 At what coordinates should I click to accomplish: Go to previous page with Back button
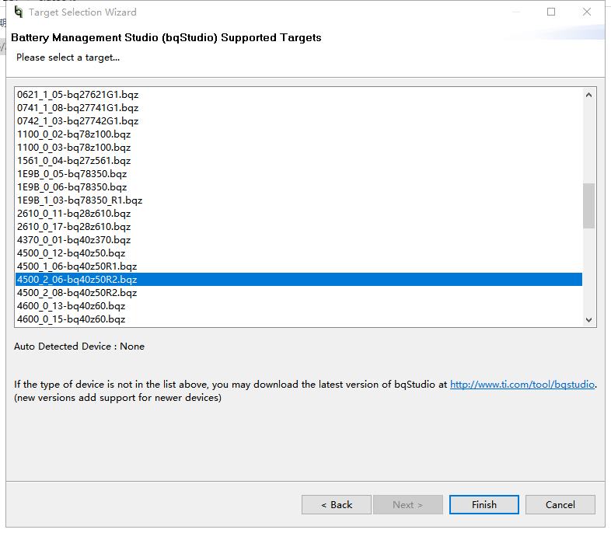coord(337,504)
